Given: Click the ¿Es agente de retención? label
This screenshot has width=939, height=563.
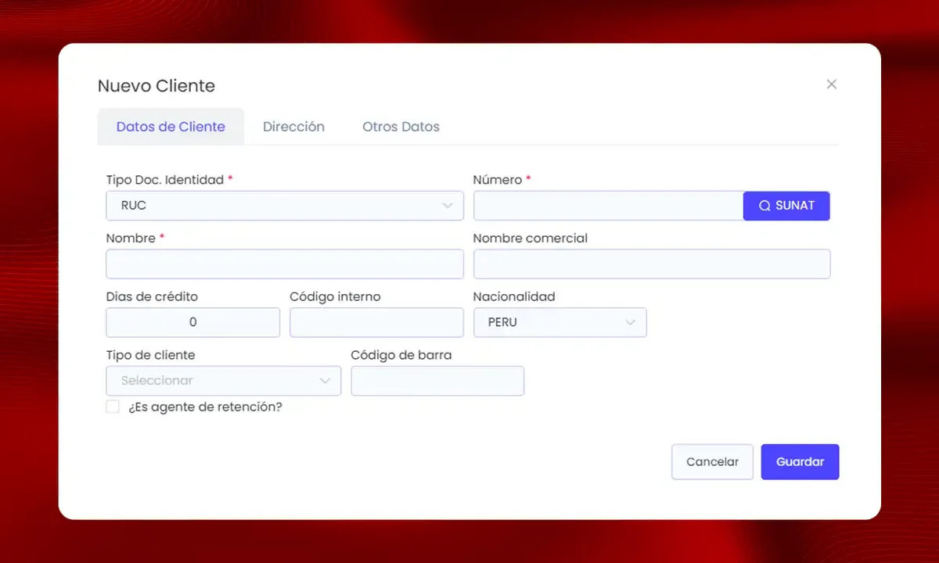Looking at the screenshot, I should [x=205, y=407].
